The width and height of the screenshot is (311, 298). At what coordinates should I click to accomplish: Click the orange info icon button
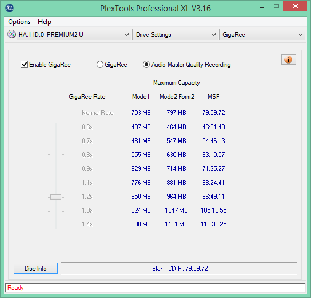tap(289, 60)
